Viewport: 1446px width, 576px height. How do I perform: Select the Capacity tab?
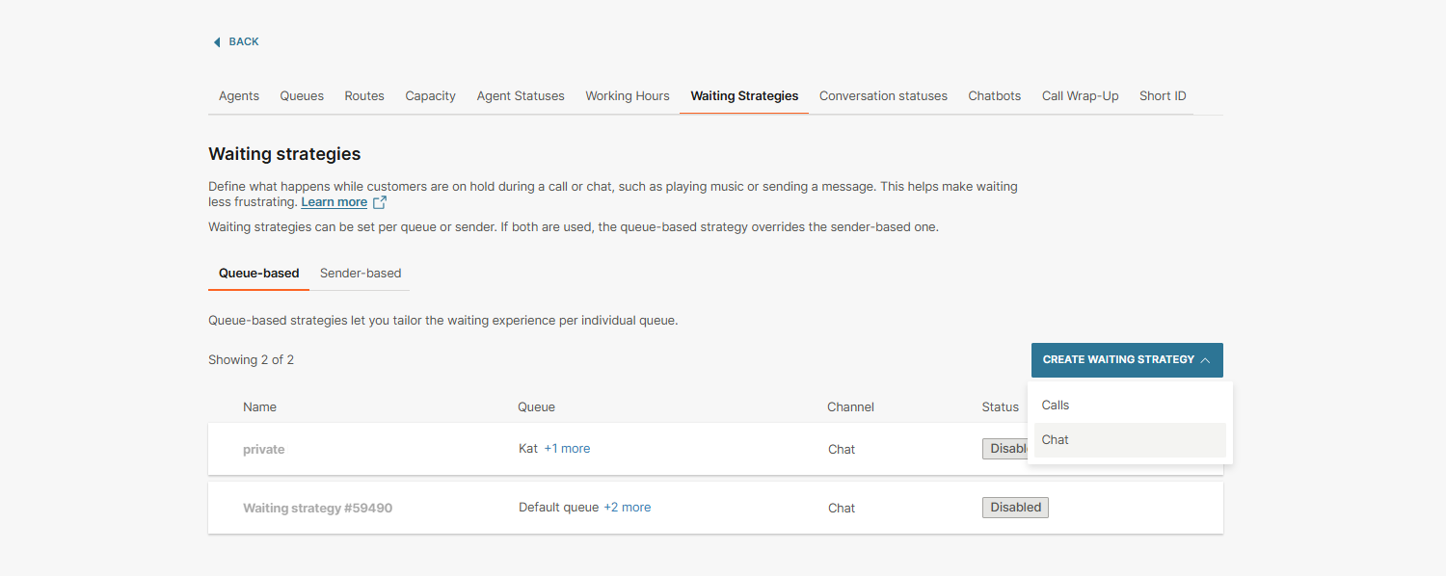click(430, 96)
